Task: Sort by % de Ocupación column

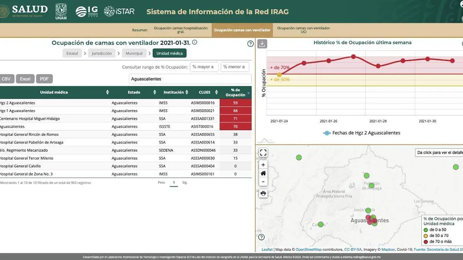Action: click(248, 93)
